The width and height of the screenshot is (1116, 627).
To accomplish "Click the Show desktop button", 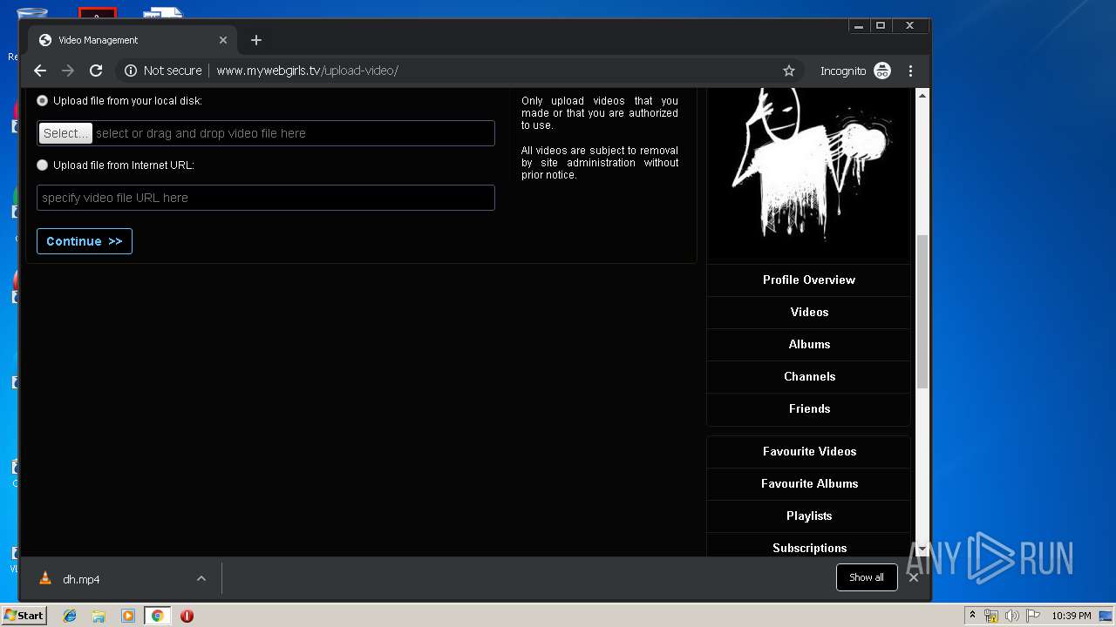I will click(1106, 616).
